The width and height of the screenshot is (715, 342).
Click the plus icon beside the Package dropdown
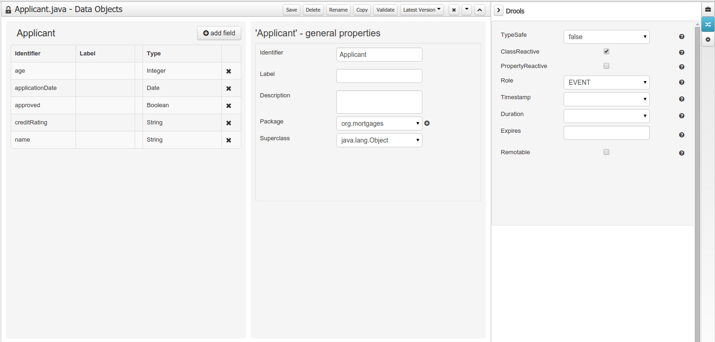coord(427,123)
